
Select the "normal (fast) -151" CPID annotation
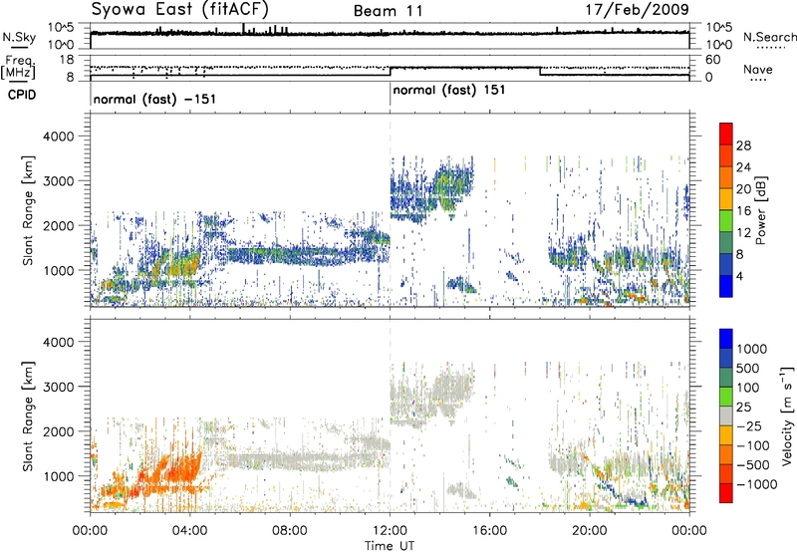pyautogui.click(x=154, y=99)
